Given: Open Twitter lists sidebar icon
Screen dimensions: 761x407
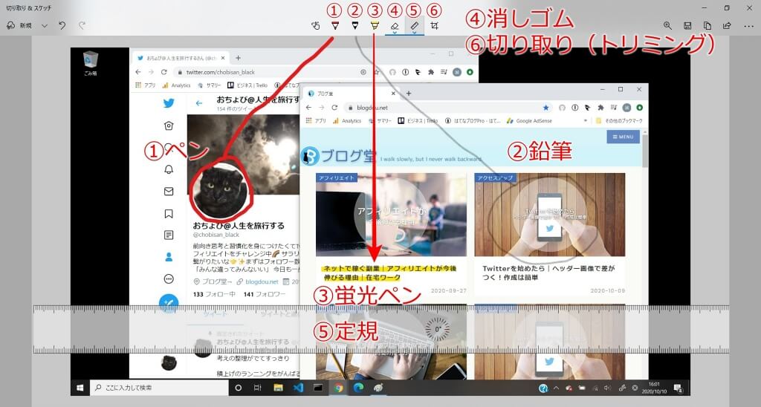Looking at the screenshot, I should [169, 235].
